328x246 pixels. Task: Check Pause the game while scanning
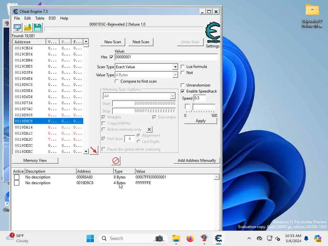click(103, 149)
